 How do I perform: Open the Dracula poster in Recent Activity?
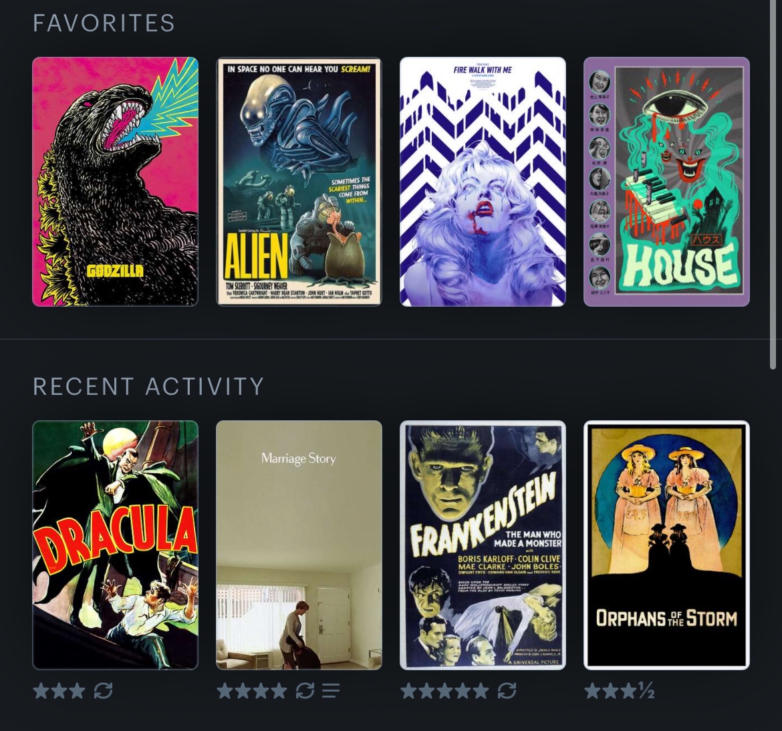click(115, 545)
